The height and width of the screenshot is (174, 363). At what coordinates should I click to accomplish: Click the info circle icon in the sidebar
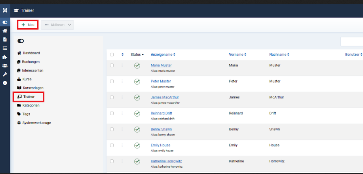[5, 83]
